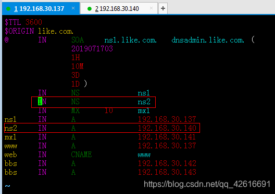
Task: Click the $ORIGIN directive keyword
Action: tap(19, 31)
